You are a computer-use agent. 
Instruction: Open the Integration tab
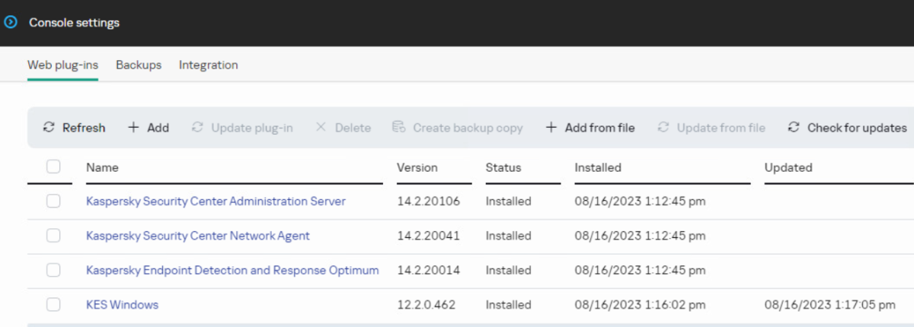click(208, 65)
